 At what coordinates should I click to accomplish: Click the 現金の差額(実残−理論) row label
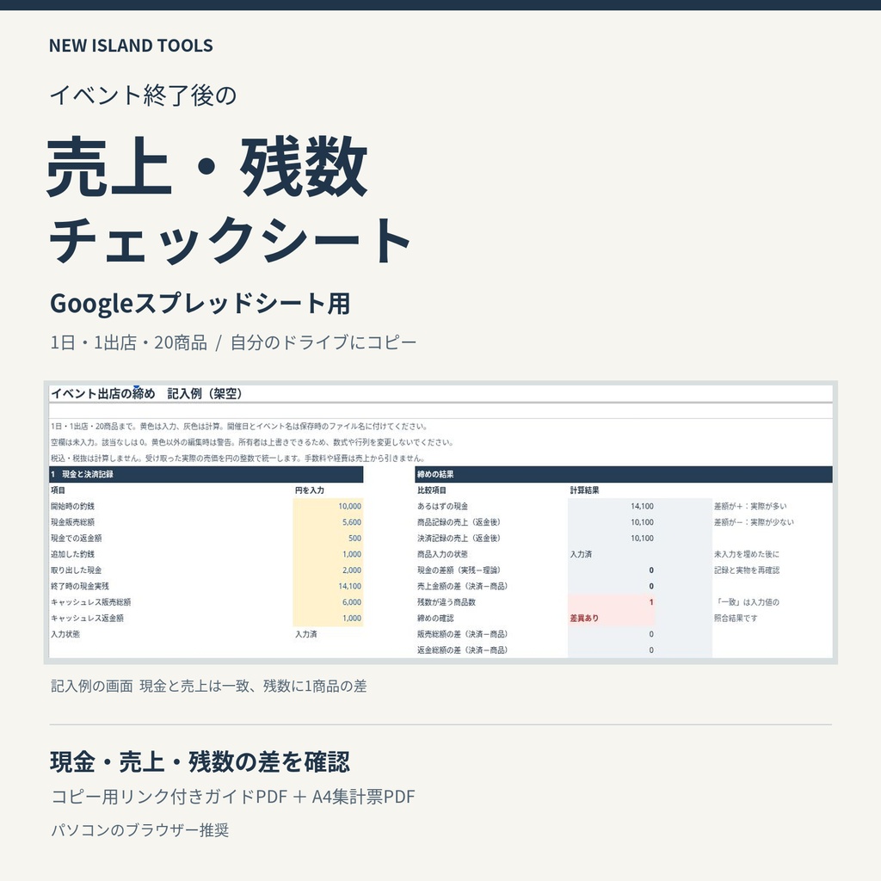[459, 570]
